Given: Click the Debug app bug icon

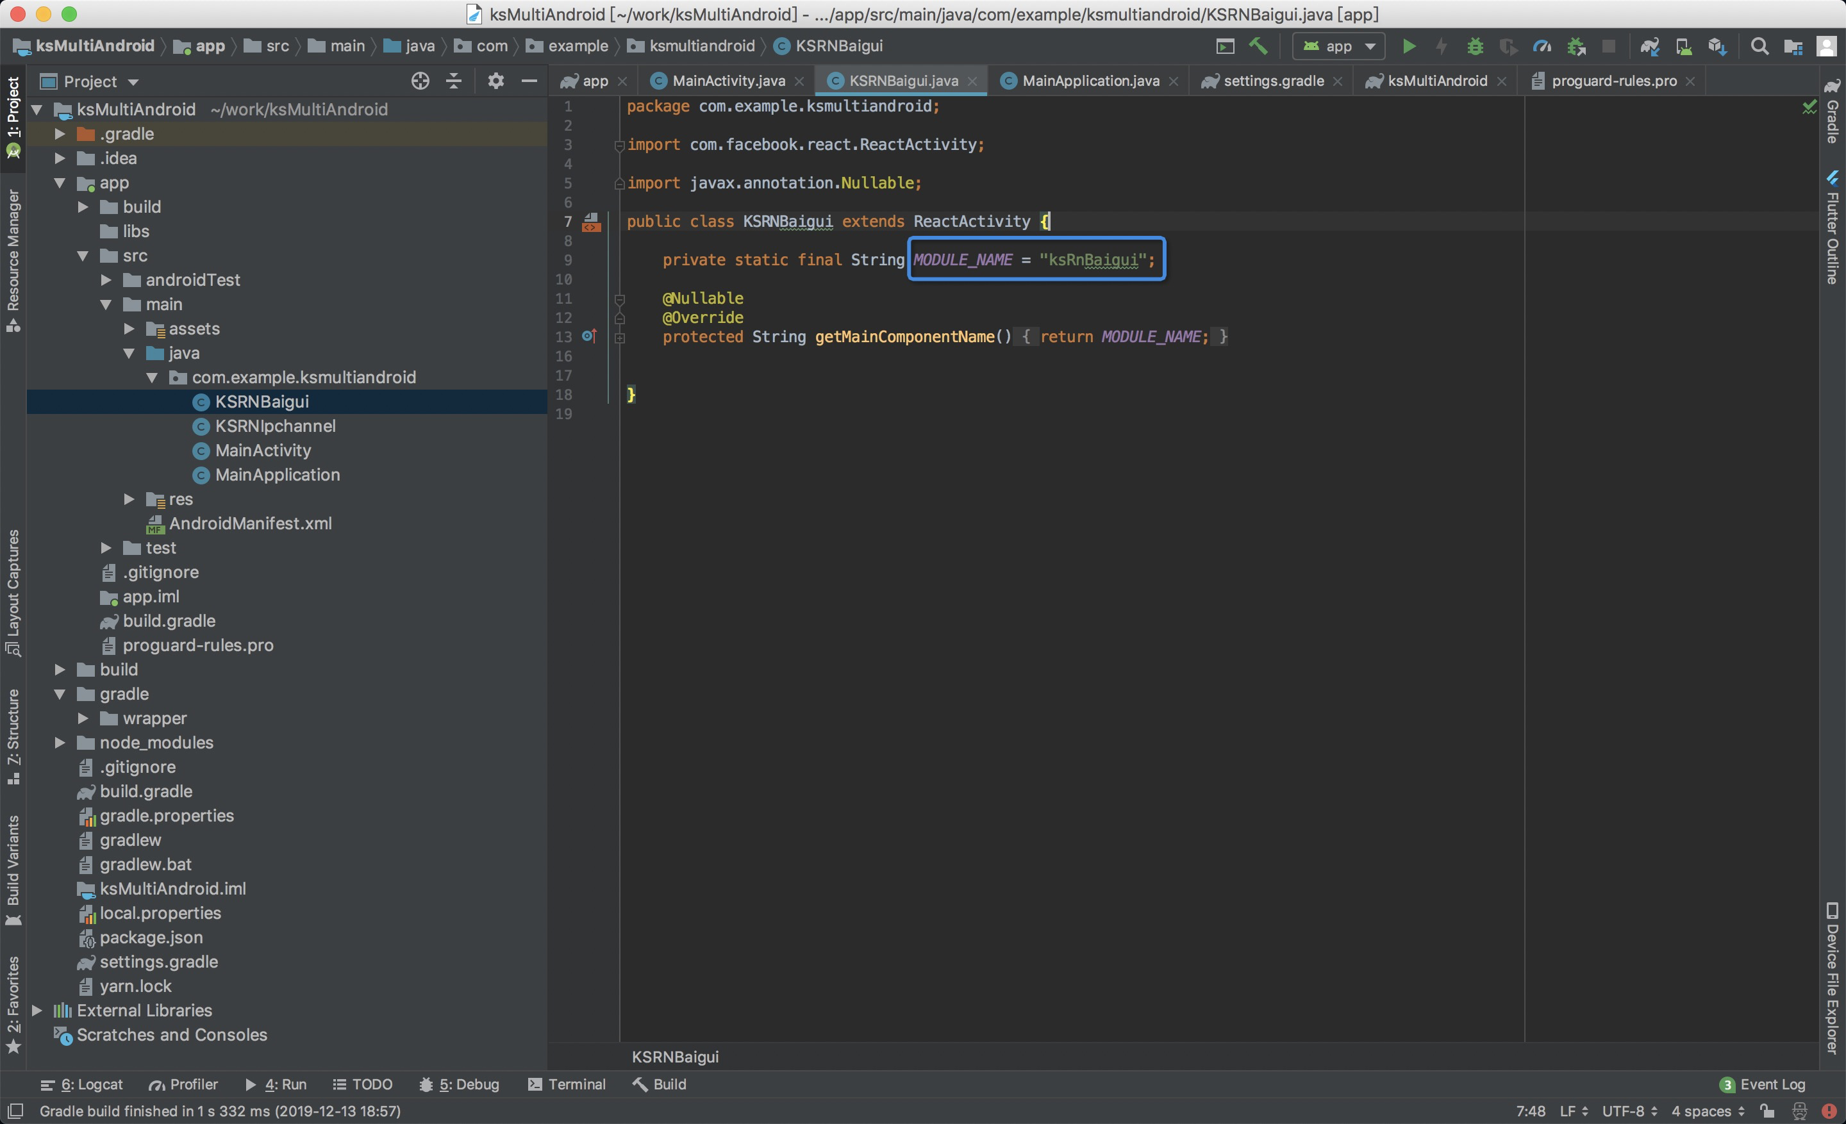Looking at the screenshot, I should (1474, 46).
